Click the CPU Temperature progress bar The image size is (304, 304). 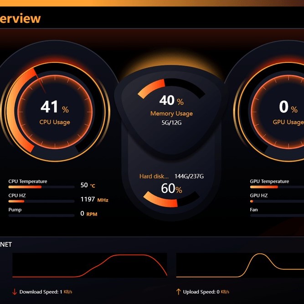[x=41, y=187]
